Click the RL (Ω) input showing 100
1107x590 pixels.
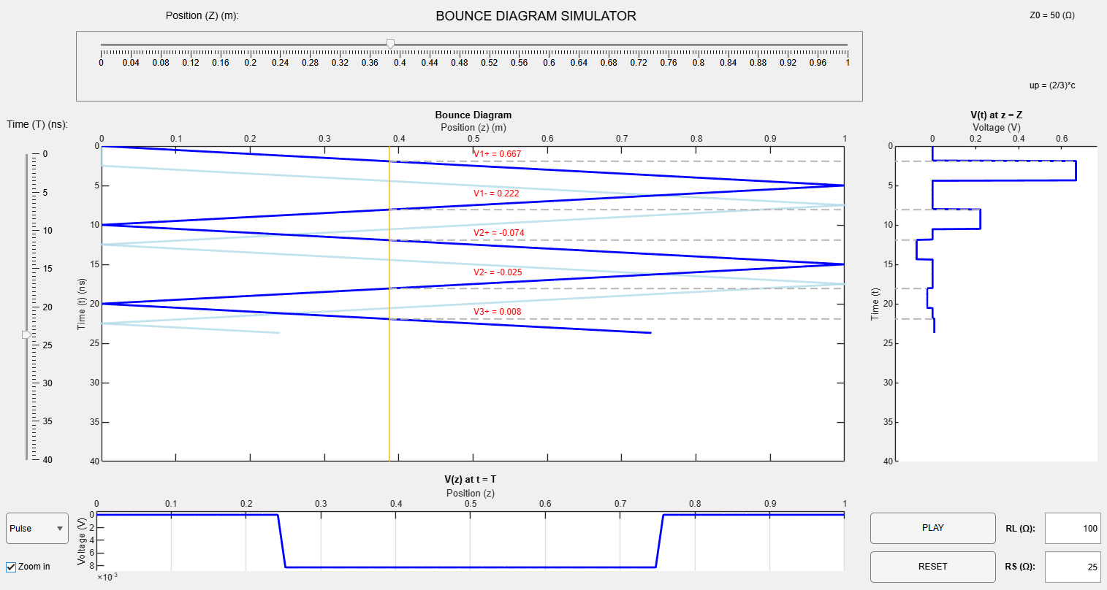(x=1073, y=528)
